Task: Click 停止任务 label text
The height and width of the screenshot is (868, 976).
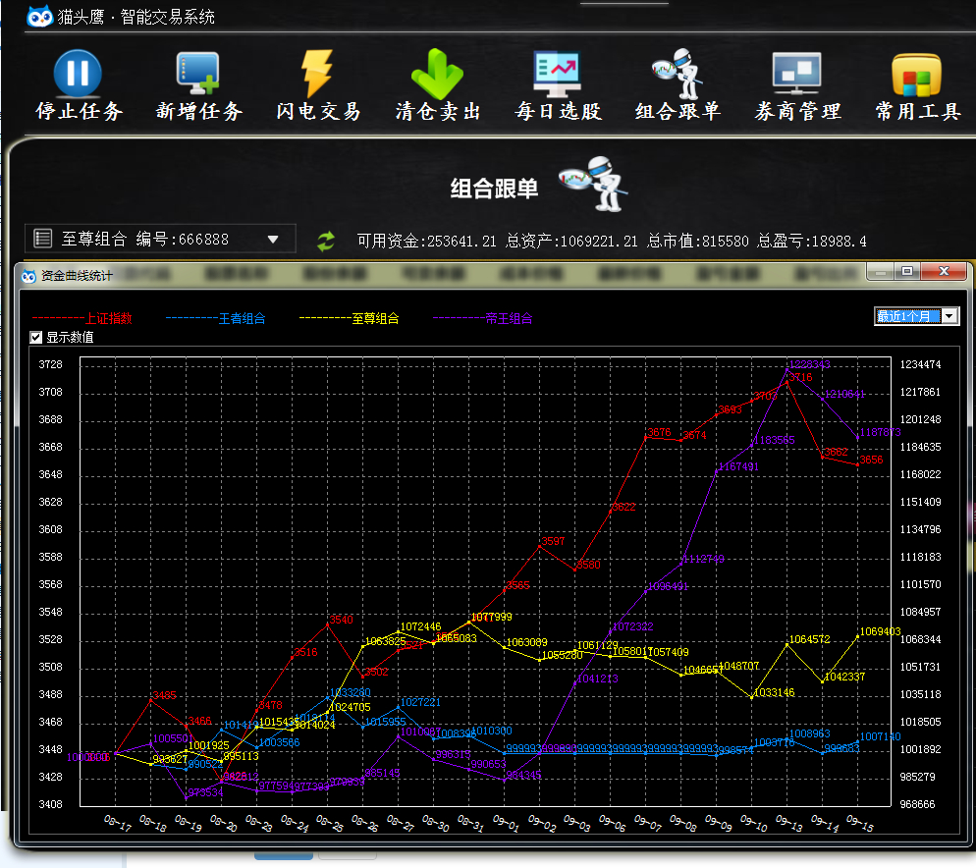Action: click(x=79, y=111)
